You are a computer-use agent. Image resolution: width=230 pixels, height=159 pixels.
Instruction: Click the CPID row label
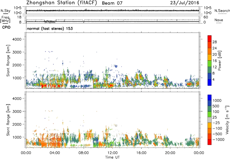(x=6, y=27)
